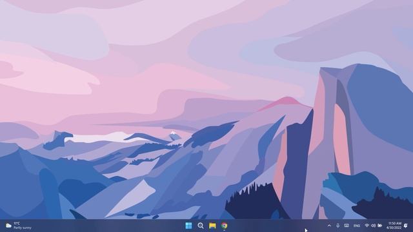This screenshot has height=232, width=413.
Task: Open the touch keyboard tray icon
Action: (347, 226)
